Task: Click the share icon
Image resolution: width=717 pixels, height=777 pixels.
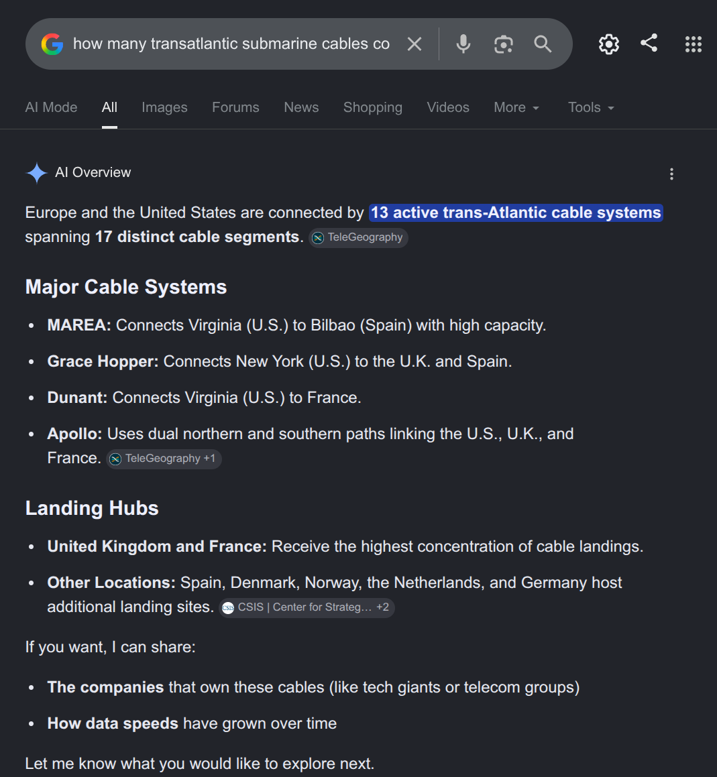Action: 649,43
